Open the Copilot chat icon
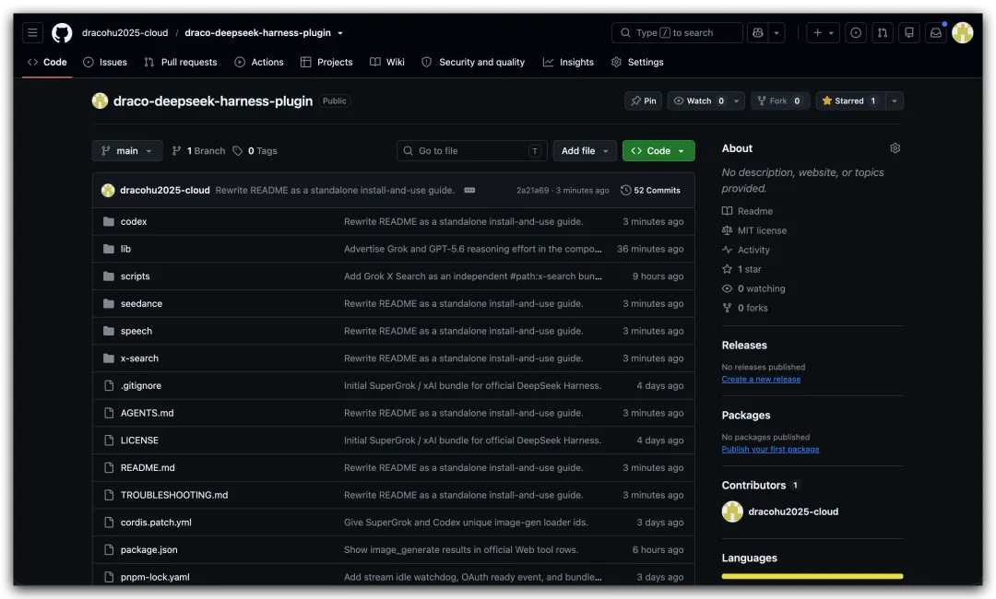996x599 pixels. point(758,32)
